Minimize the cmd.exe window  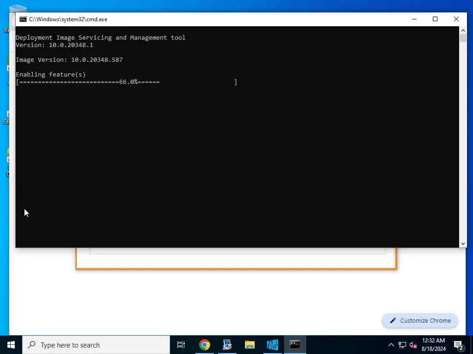coord(414,19)
